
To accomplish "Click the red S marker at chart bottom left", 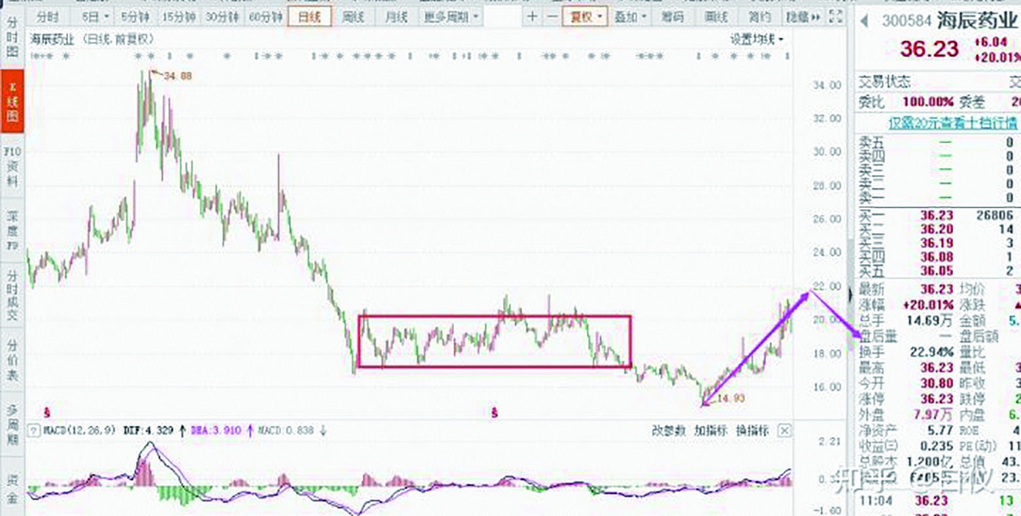I will click(x=46, y=413).
